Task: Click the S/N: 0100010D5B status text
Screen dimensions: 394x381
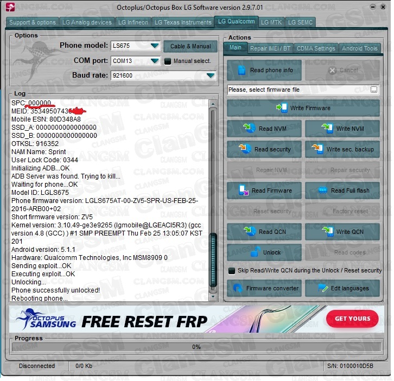Action: click(350, 366)
